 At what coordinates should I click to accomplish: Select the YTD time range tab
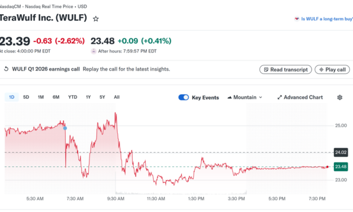pyautogui.click(x=73, y=97)
